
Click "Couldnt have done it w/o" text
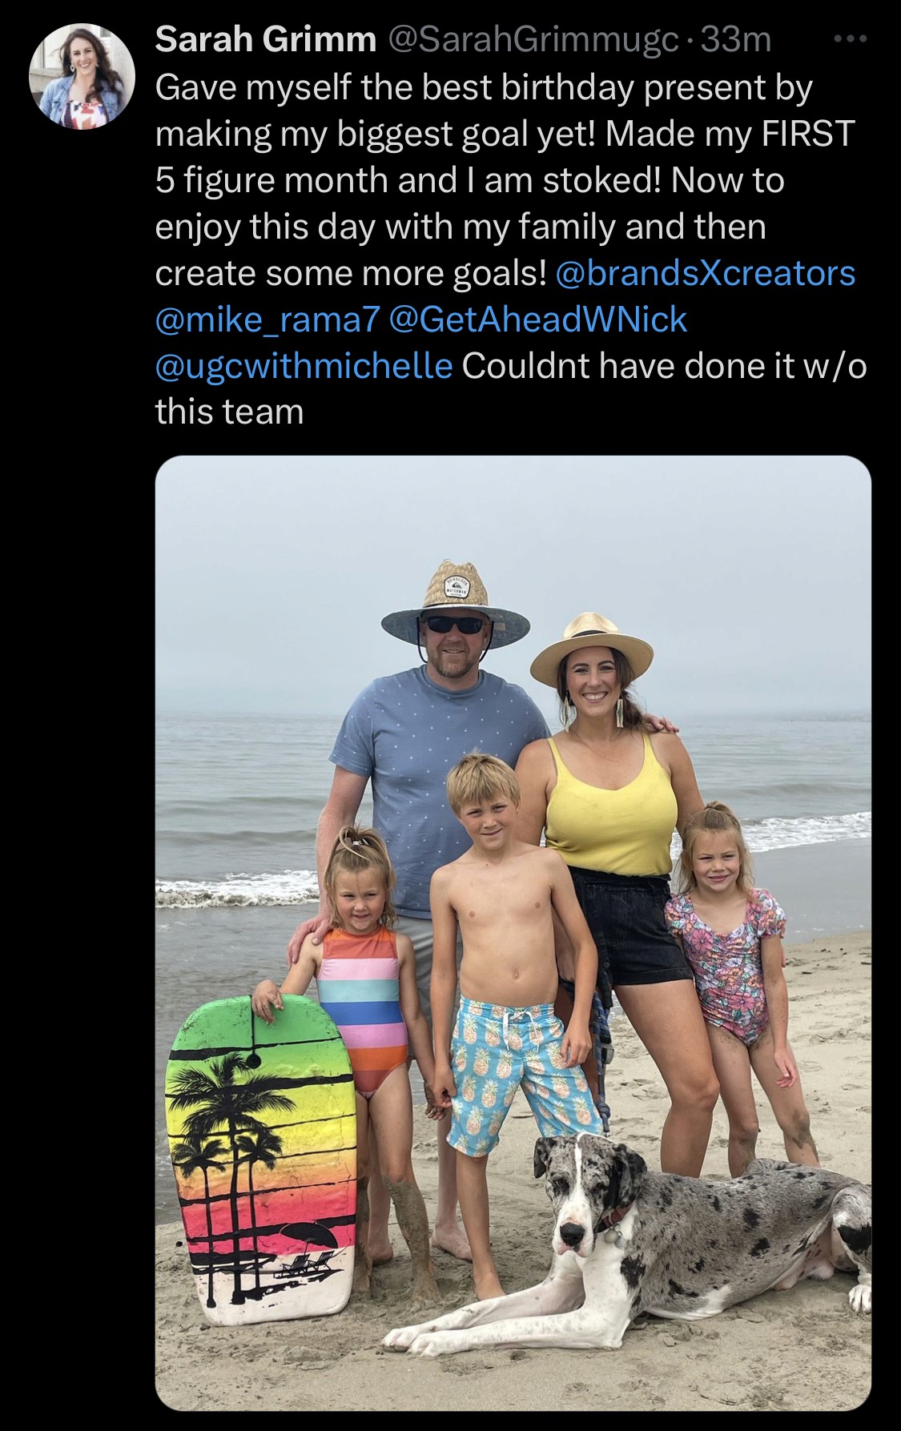664,366
